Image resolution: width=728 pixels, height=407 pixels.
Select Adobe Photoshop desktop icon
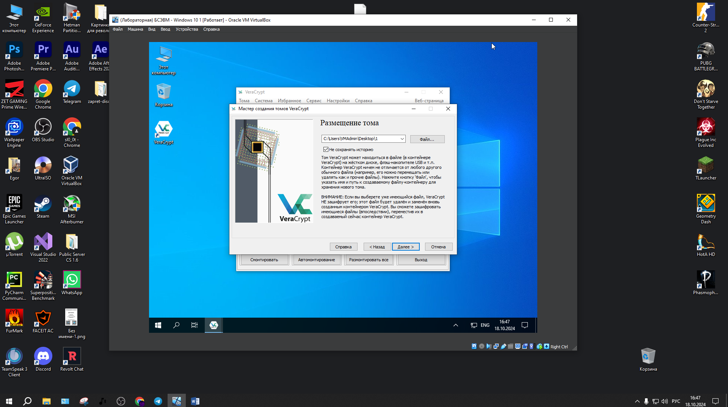14,56
